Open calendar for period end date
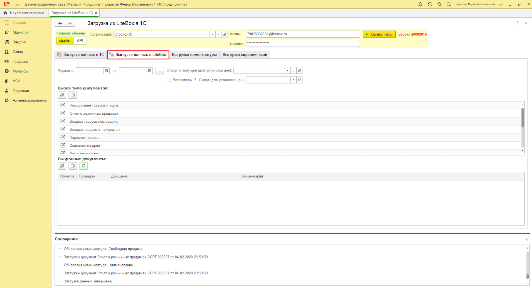This screenshot has height=288, width=532. (150, 71)
